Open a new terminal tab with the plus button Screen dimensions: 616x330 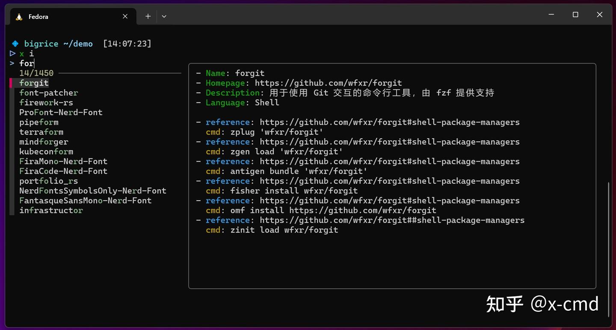pos(148,16)
